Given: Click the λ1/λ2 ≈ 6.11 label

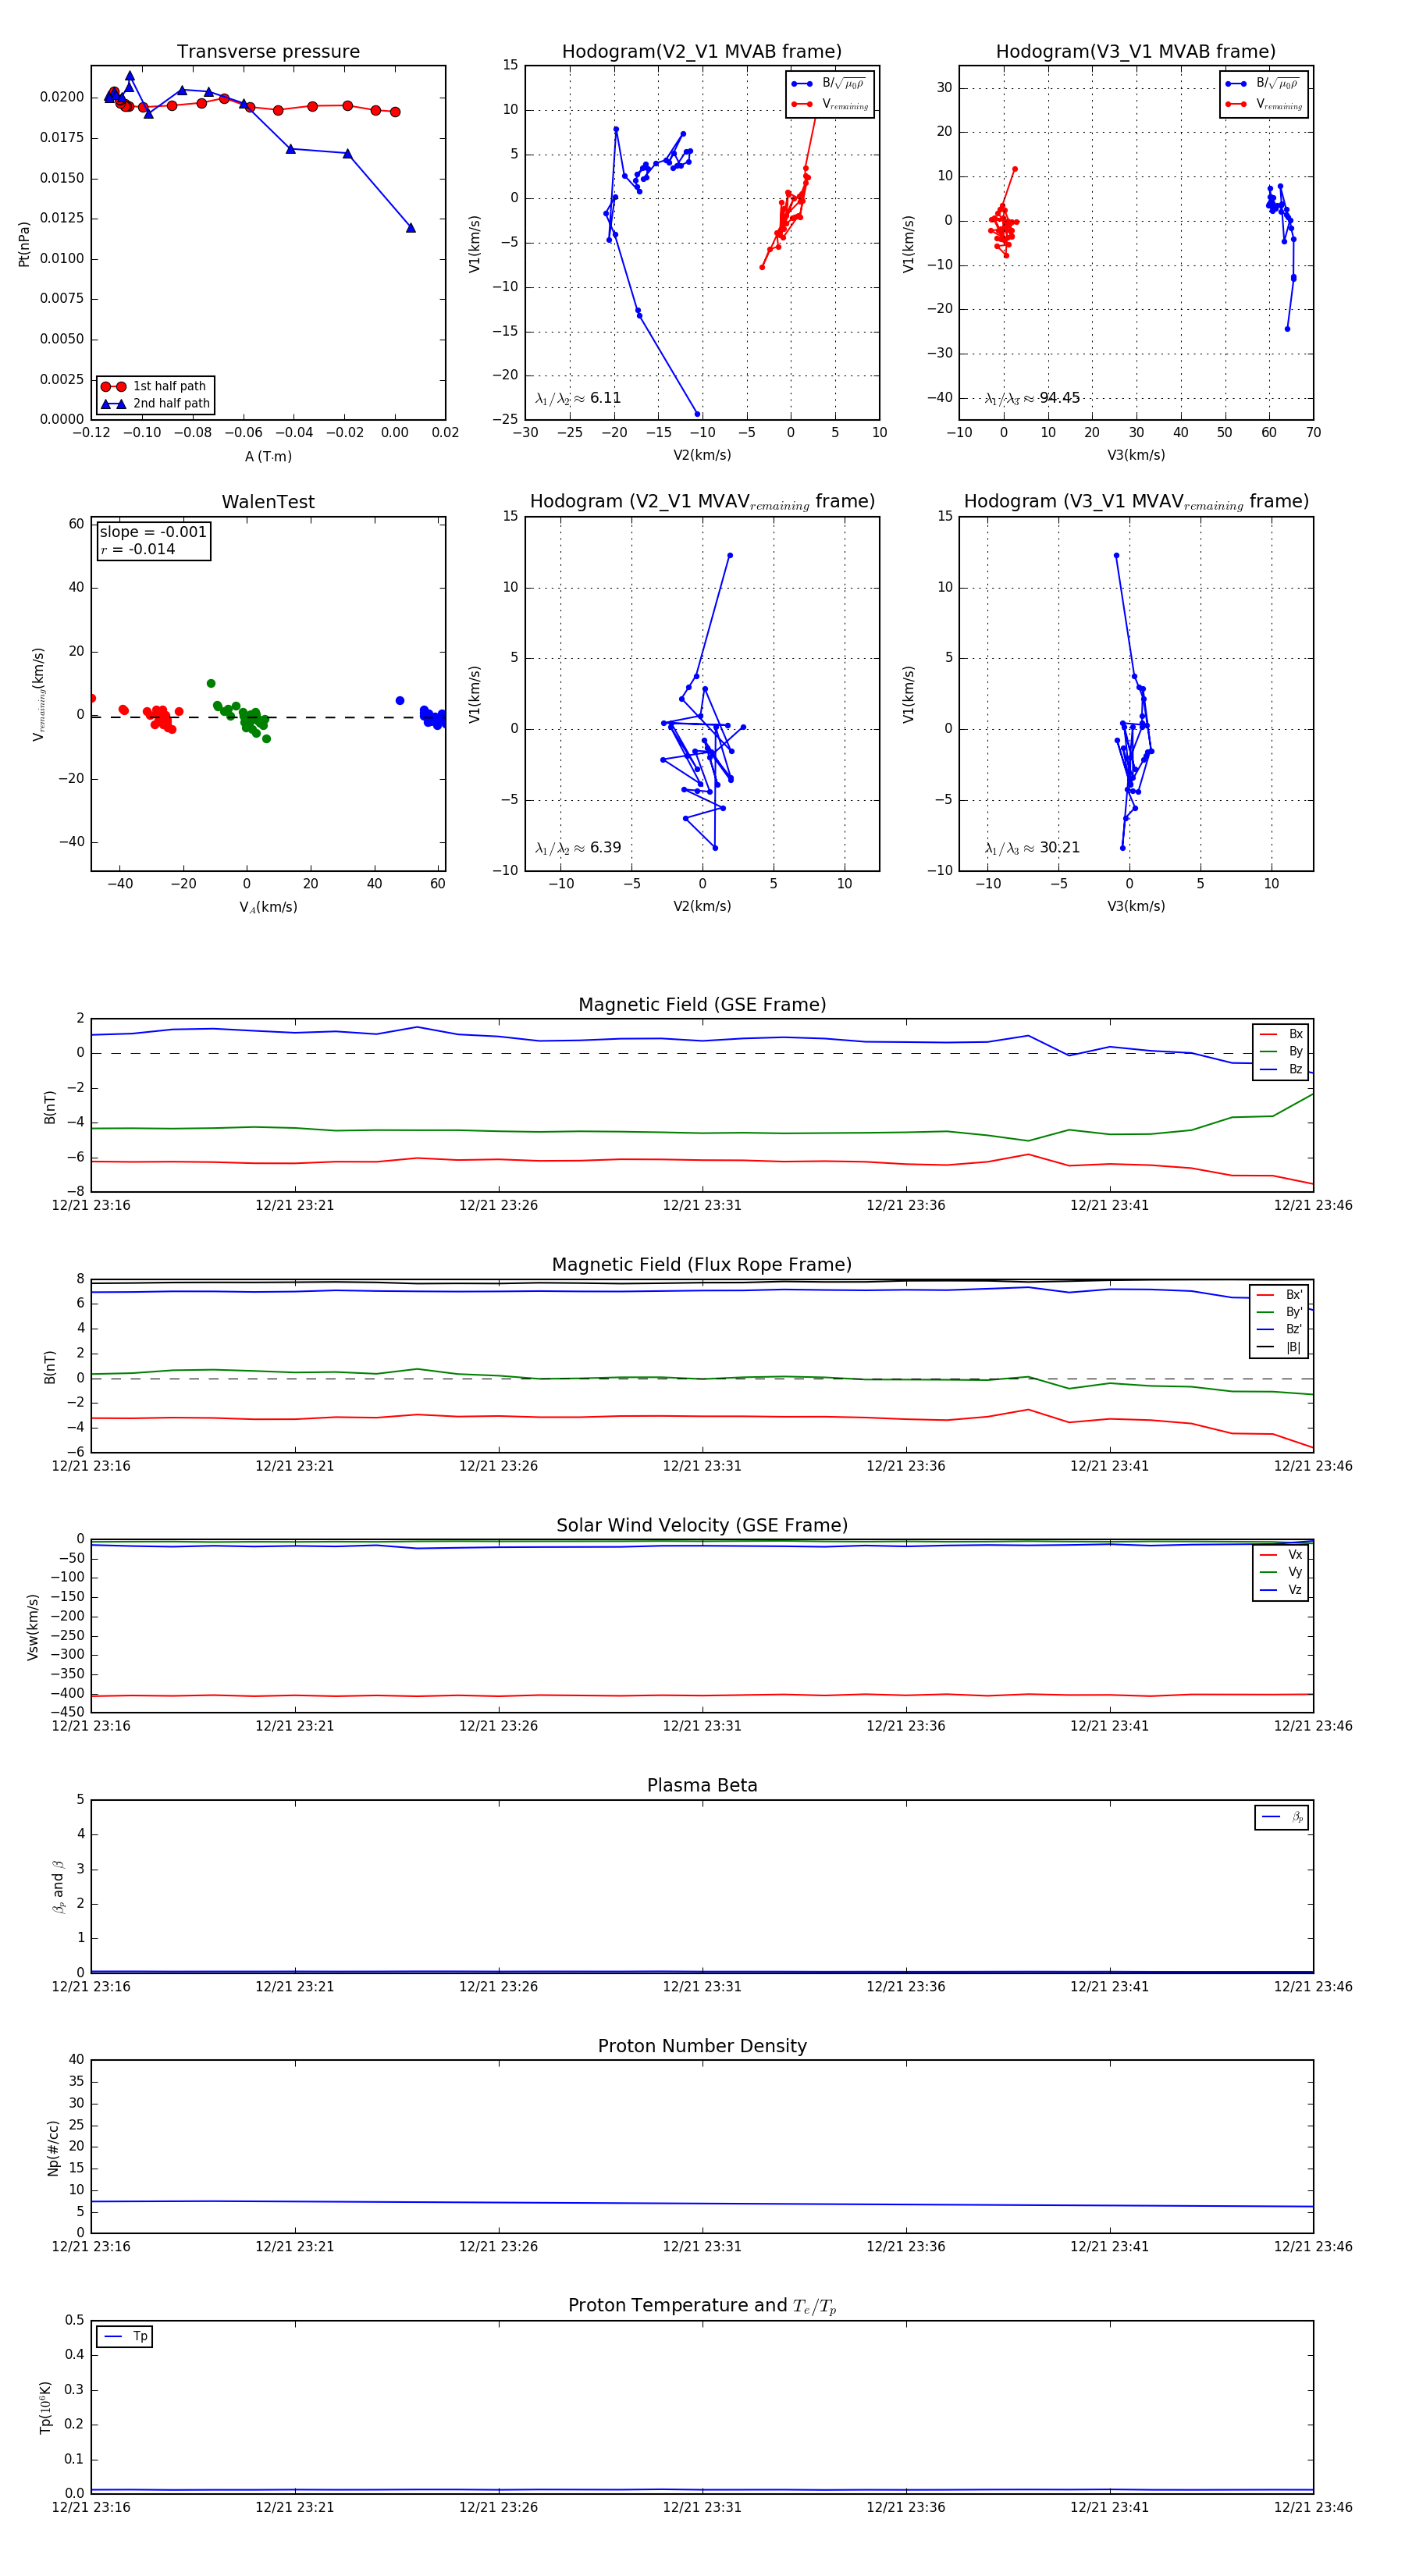Looking at the screenshot, I should tap(578, 398).
